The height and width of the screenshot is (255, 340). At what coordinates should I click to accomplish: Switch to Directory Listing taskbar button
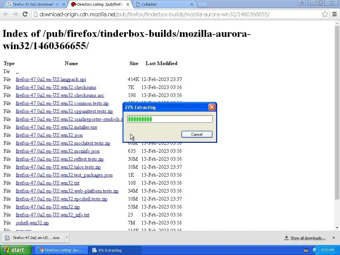61,250
